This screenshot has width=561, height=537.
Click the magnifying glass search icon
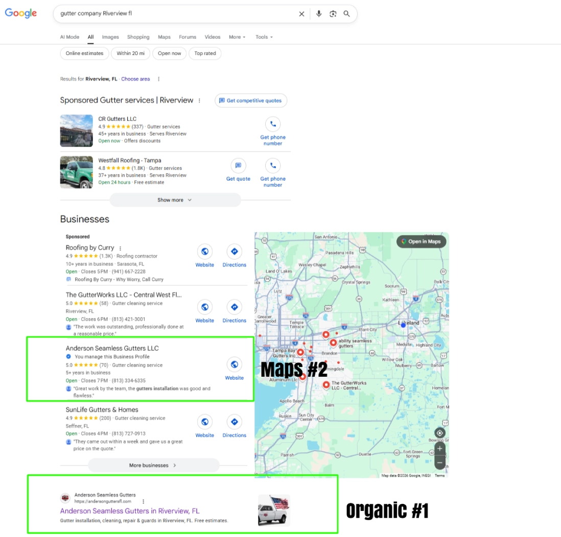(347, 14)
